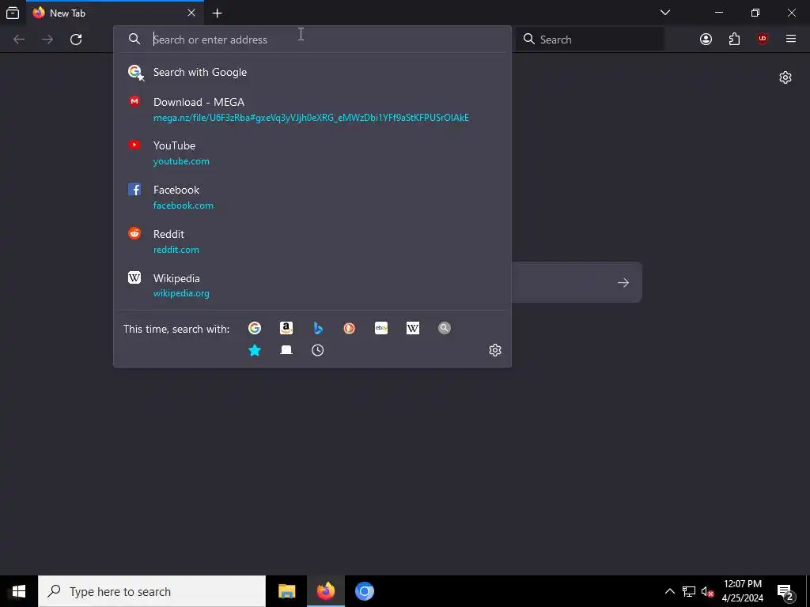810x607 pixels.
Task: Search history with the clock icon
Action: 318,350
